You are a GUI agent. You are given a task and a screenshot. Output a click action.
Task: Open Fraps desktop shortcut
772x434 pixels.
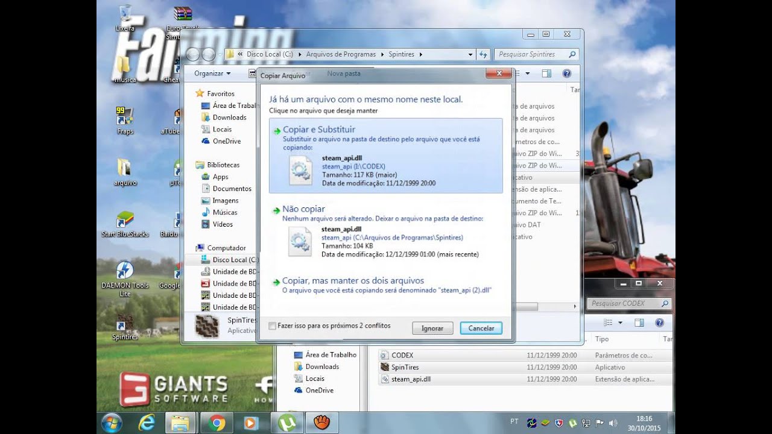click(x=125, y=120)
